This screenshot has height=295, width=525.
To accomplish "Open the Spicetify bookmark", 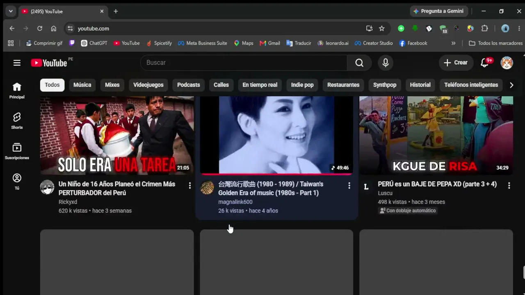I will pyautogui.click(x=159, y=43).
